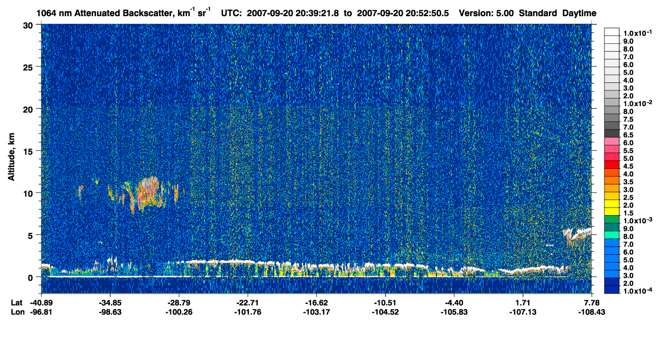
Task: Click latitude value -40.89
Action: [41, 303]
